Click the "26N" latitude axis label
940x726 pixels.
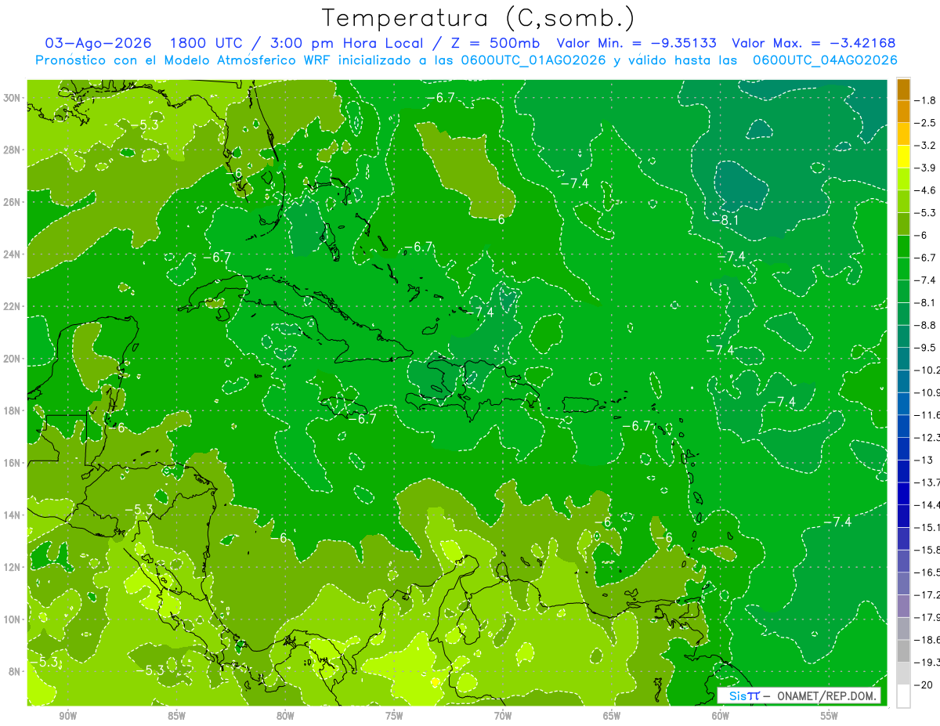(x=12, y=202)
